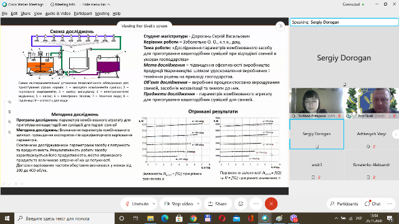Show the Participants panel
Viewport: 399px width, 224px height.
344,203
